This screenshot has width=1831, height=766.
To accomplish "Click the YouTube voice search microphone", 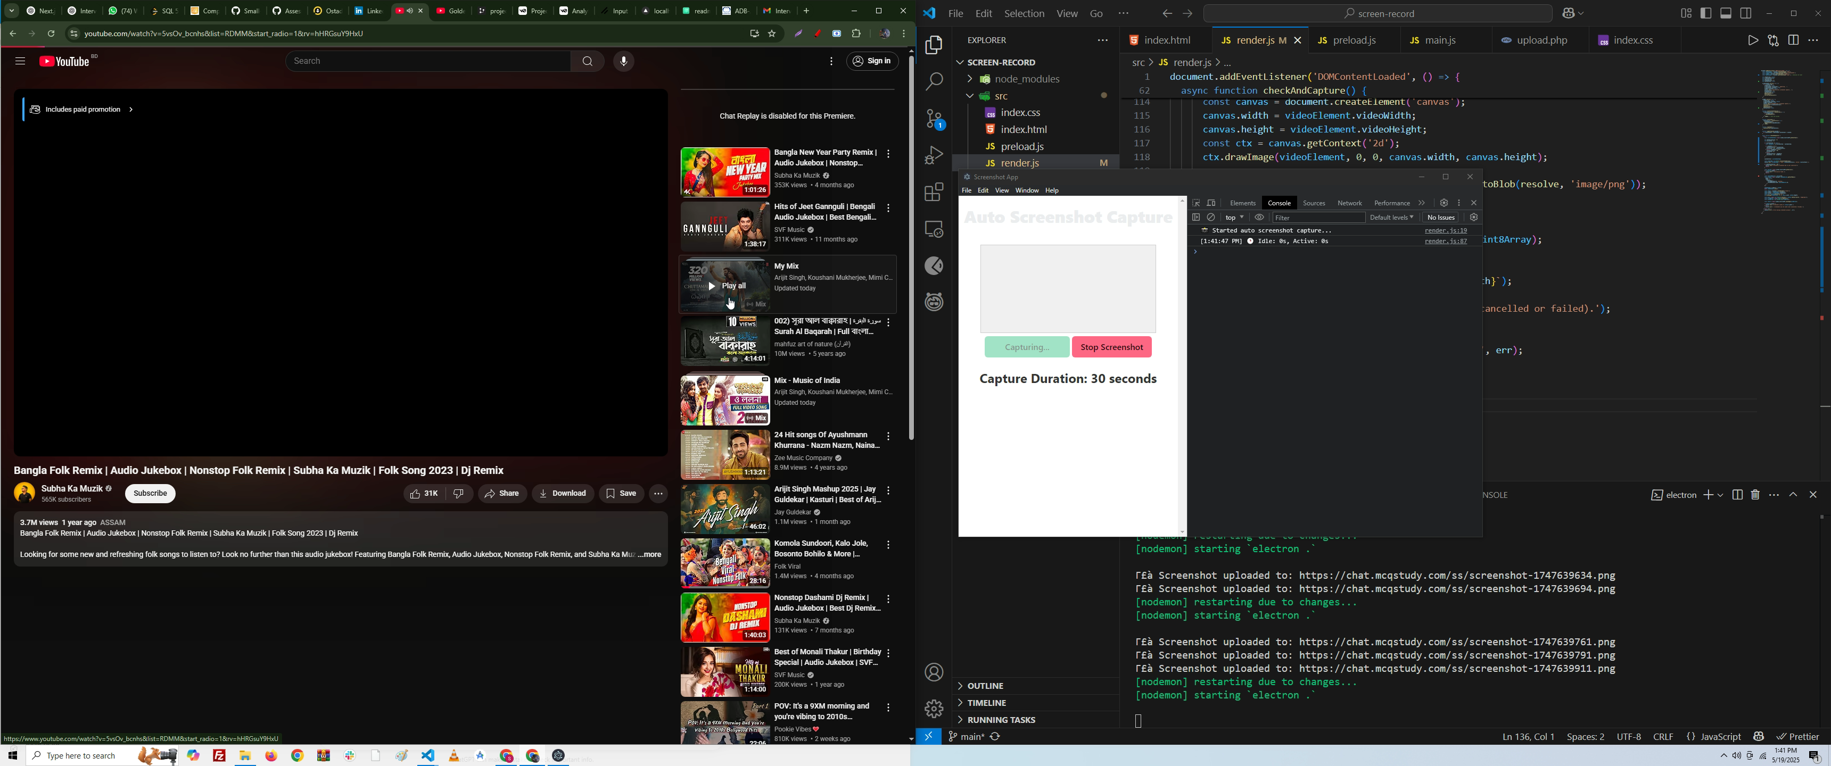I will (624, 62).
